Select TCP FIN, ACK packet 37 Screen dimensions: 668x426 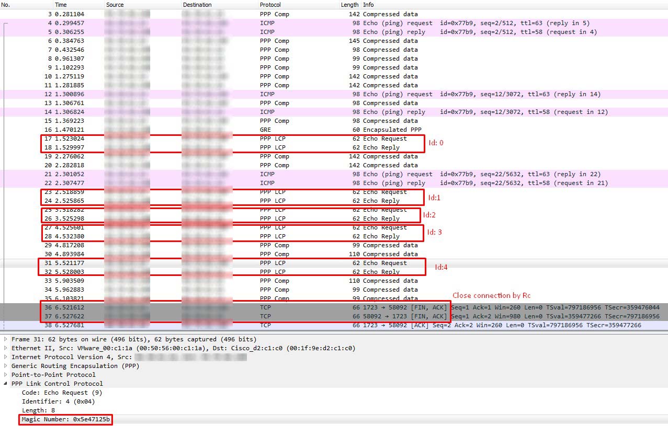tap(334, 316)
